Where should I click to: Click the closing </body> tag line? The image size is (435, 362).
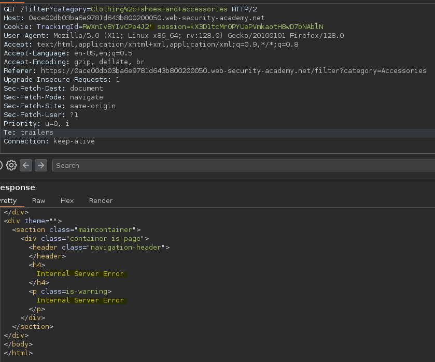[18, 344]
